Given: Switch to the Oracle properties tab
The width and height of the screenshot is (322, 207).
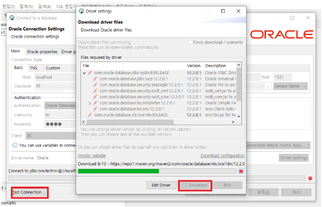Looking at the screenshot, I should [x=42, y=52].
